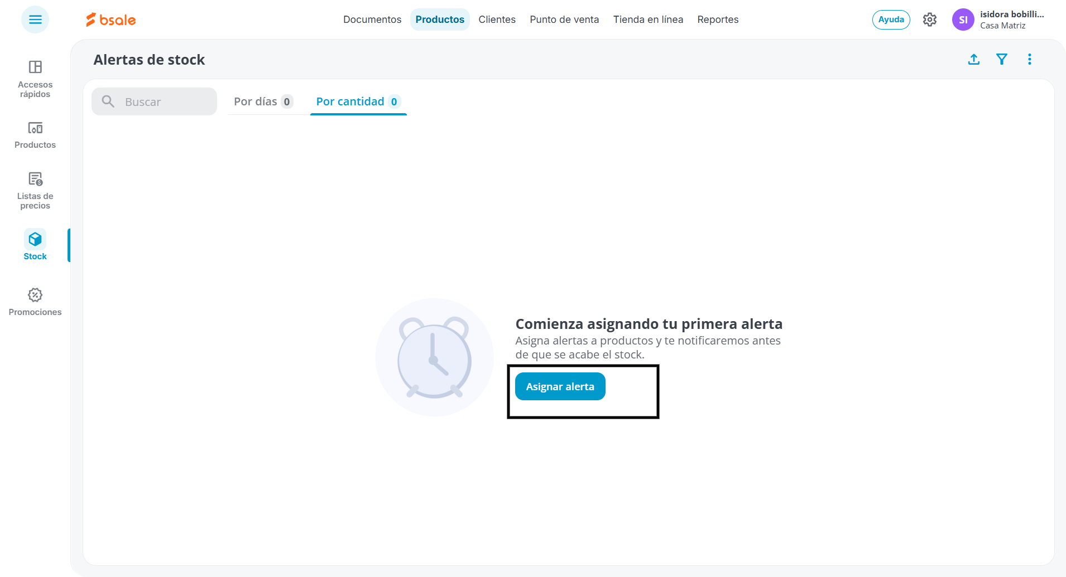Open the settings gear icon
This screenshot has width=1066, height=577.
tap(930, 20)
